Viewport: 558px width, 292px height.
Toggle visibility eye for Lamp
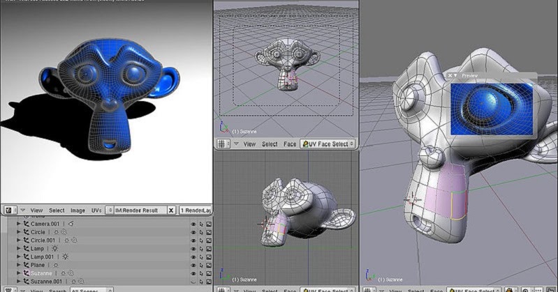coord(193,249)
